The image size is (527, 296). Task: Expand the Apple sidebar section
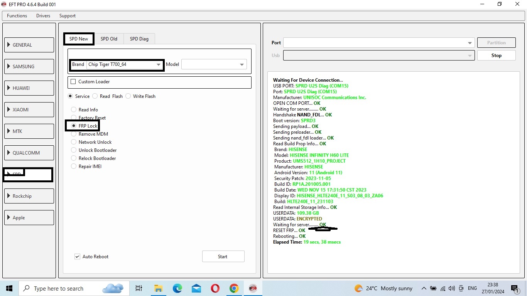(x=29, y=217)
